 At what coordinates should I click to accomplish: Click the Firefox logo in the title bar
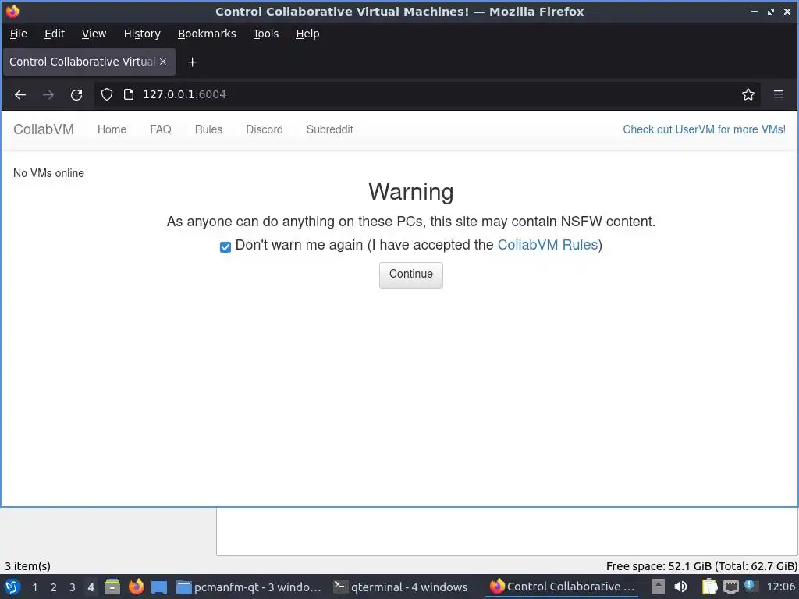pyautogui.click(x=12, y=11)
